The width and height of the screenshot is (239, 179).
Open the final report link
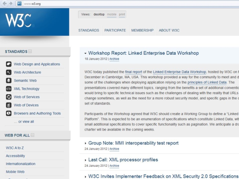pyautogui.click(x=134, y=72)
